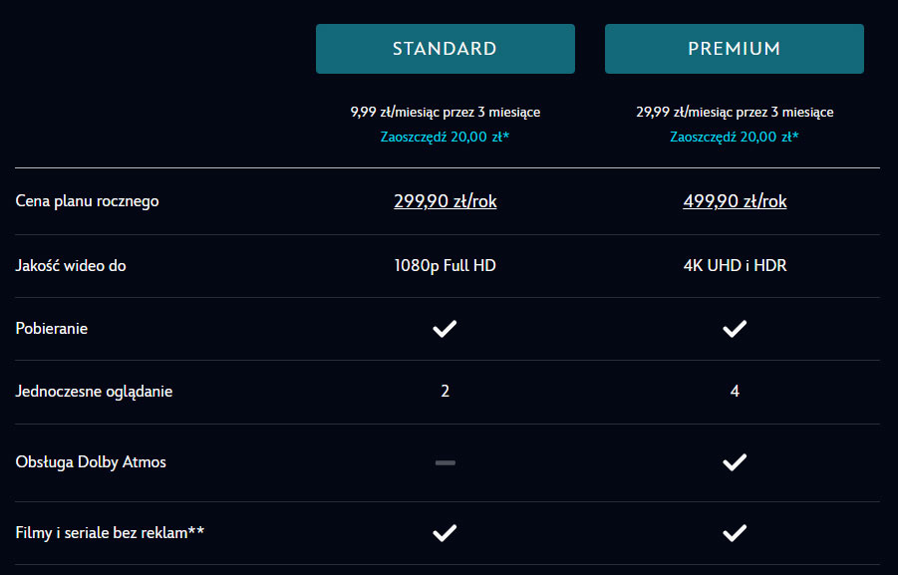The height and width of the screenshot is (575, 898).
Task: Click the Premium simultaneous viewing number 4
Action: 735,392
